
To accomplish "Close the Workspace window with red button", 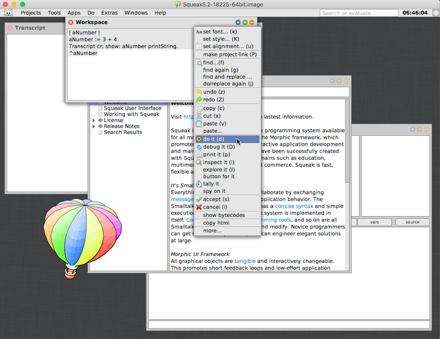I will pos(71,22).
